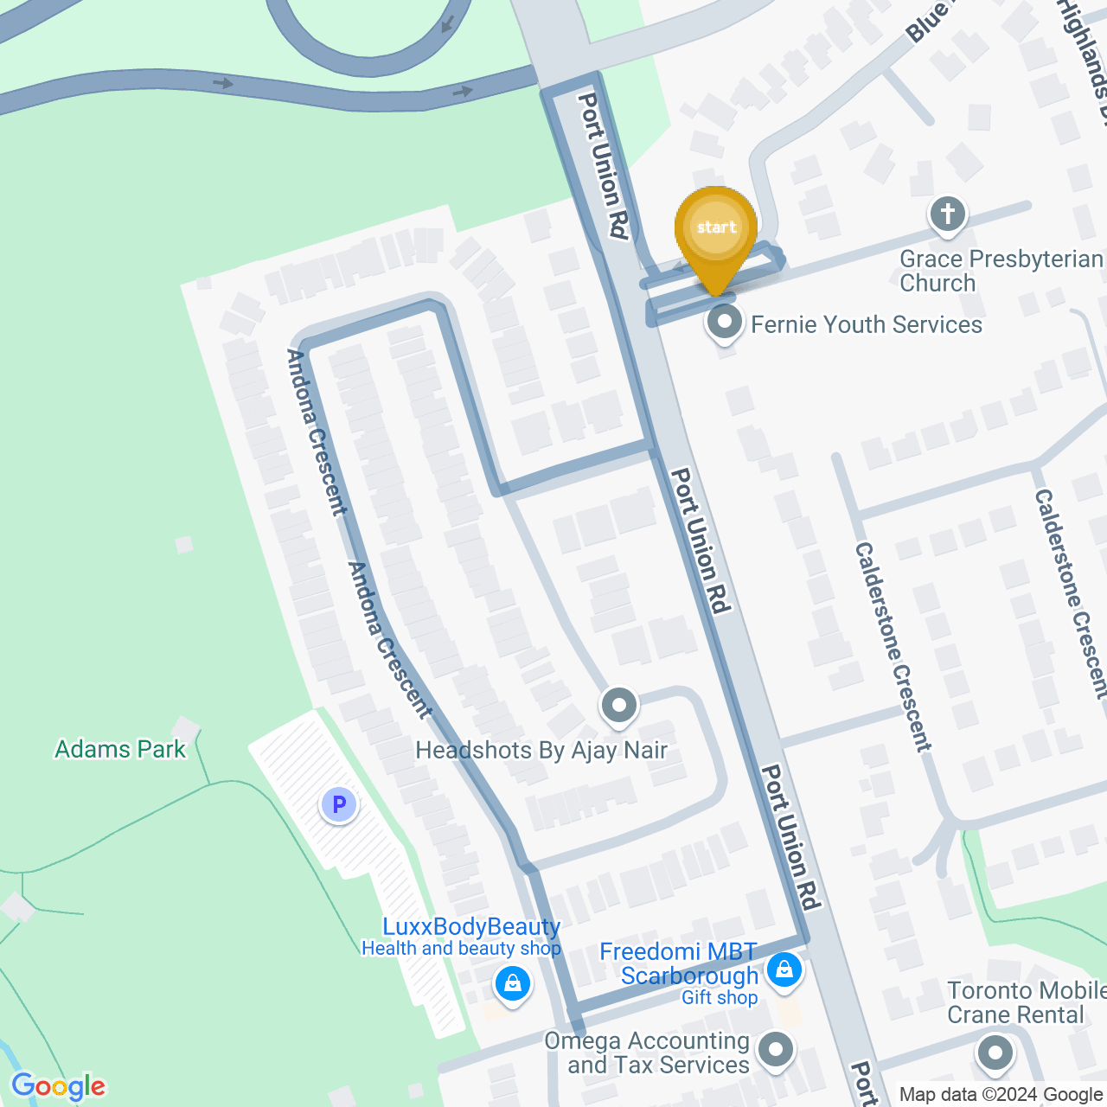Open the LuxxBodyBeauty shopping bag icon
Image resolution: width=1107 pixels, height=1107 pixels.
(513, 985)
